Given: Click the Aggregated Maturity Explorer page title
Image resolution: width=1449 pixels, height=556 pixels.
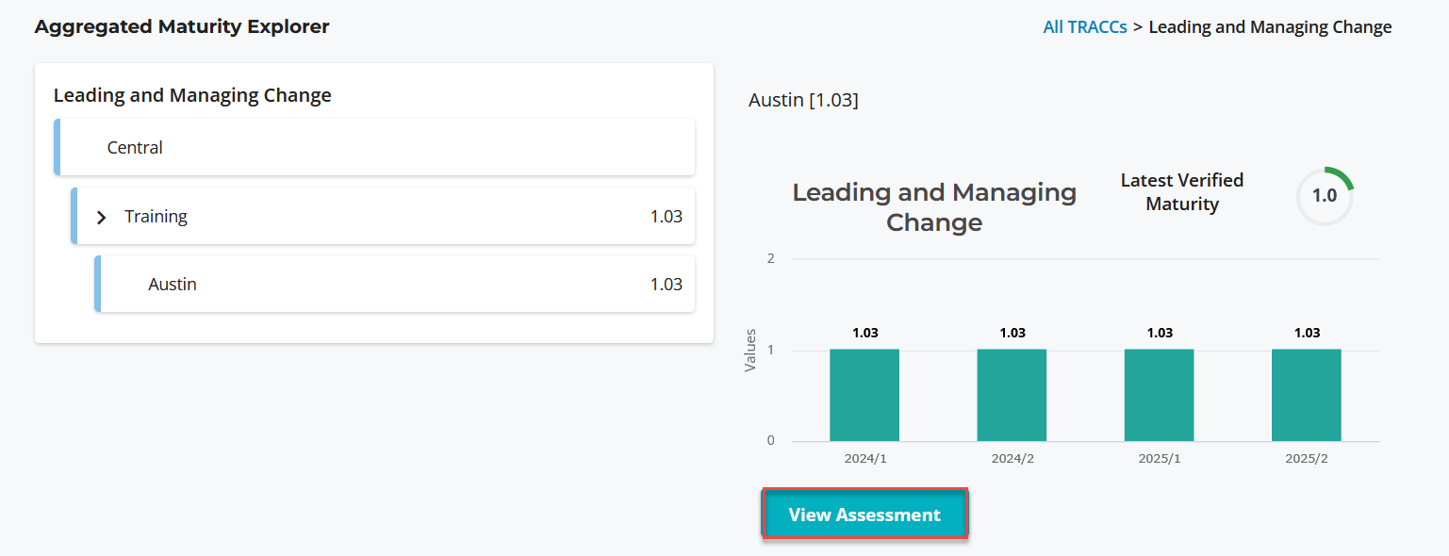Looking at the screenshot, I should [x=182, y=27].
